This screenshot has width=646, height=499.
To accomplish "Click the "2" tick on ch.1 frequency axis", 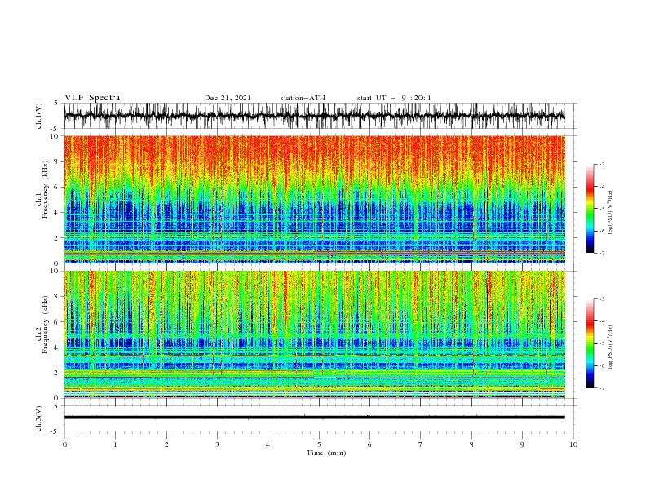I will tap(57, 238).
